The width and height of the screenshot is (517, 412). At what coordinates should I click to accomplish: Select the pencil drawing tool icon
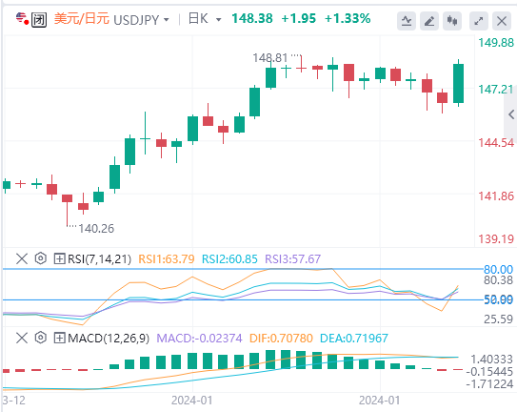click(429, 21)
